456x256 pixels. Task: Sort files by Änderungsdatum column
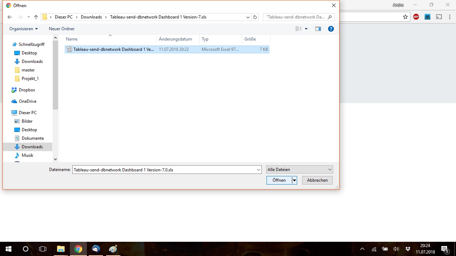[x=176, y=39]
